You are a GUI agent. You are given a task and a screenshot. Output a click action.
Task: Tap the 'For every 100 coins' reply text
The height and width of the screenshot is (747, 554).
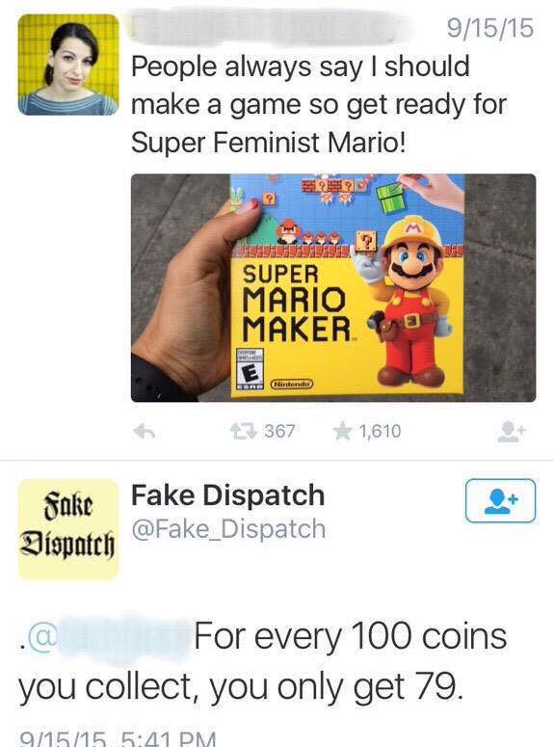[x=262, y=662]
